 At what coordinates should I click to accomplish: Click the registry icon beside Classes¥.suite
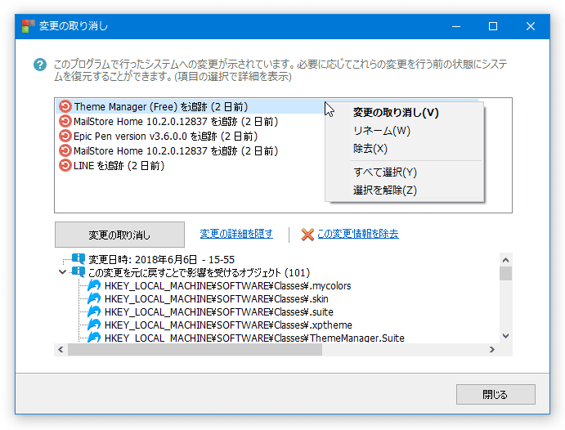[x=94, y=311]
